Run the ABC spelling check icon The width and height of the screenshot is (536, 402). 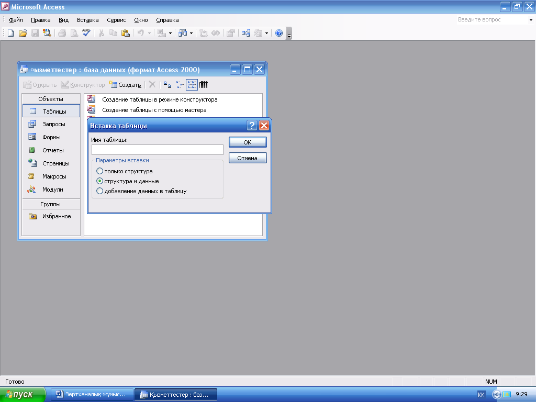point(86,33)
